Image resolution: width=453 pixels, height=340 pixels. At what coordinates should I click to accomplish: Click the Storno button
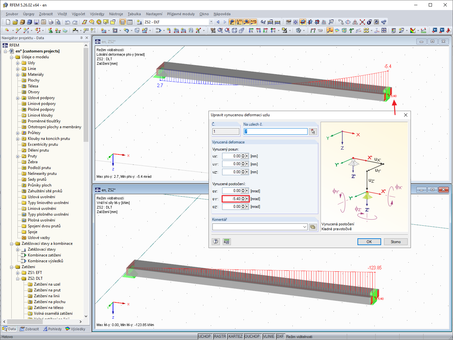[395, 242]
